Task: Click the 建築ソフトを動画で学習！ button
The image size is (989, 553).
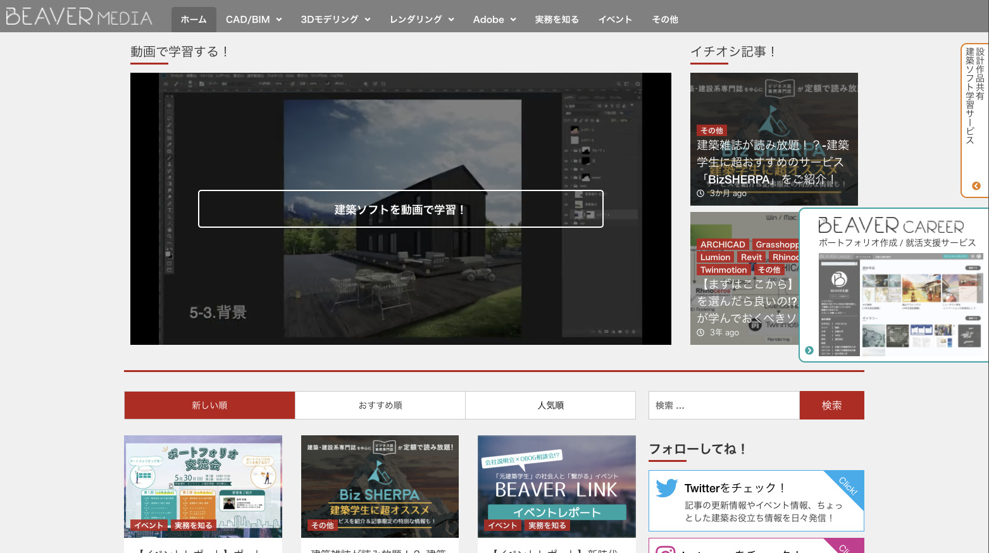Action: tap(401, 209)
